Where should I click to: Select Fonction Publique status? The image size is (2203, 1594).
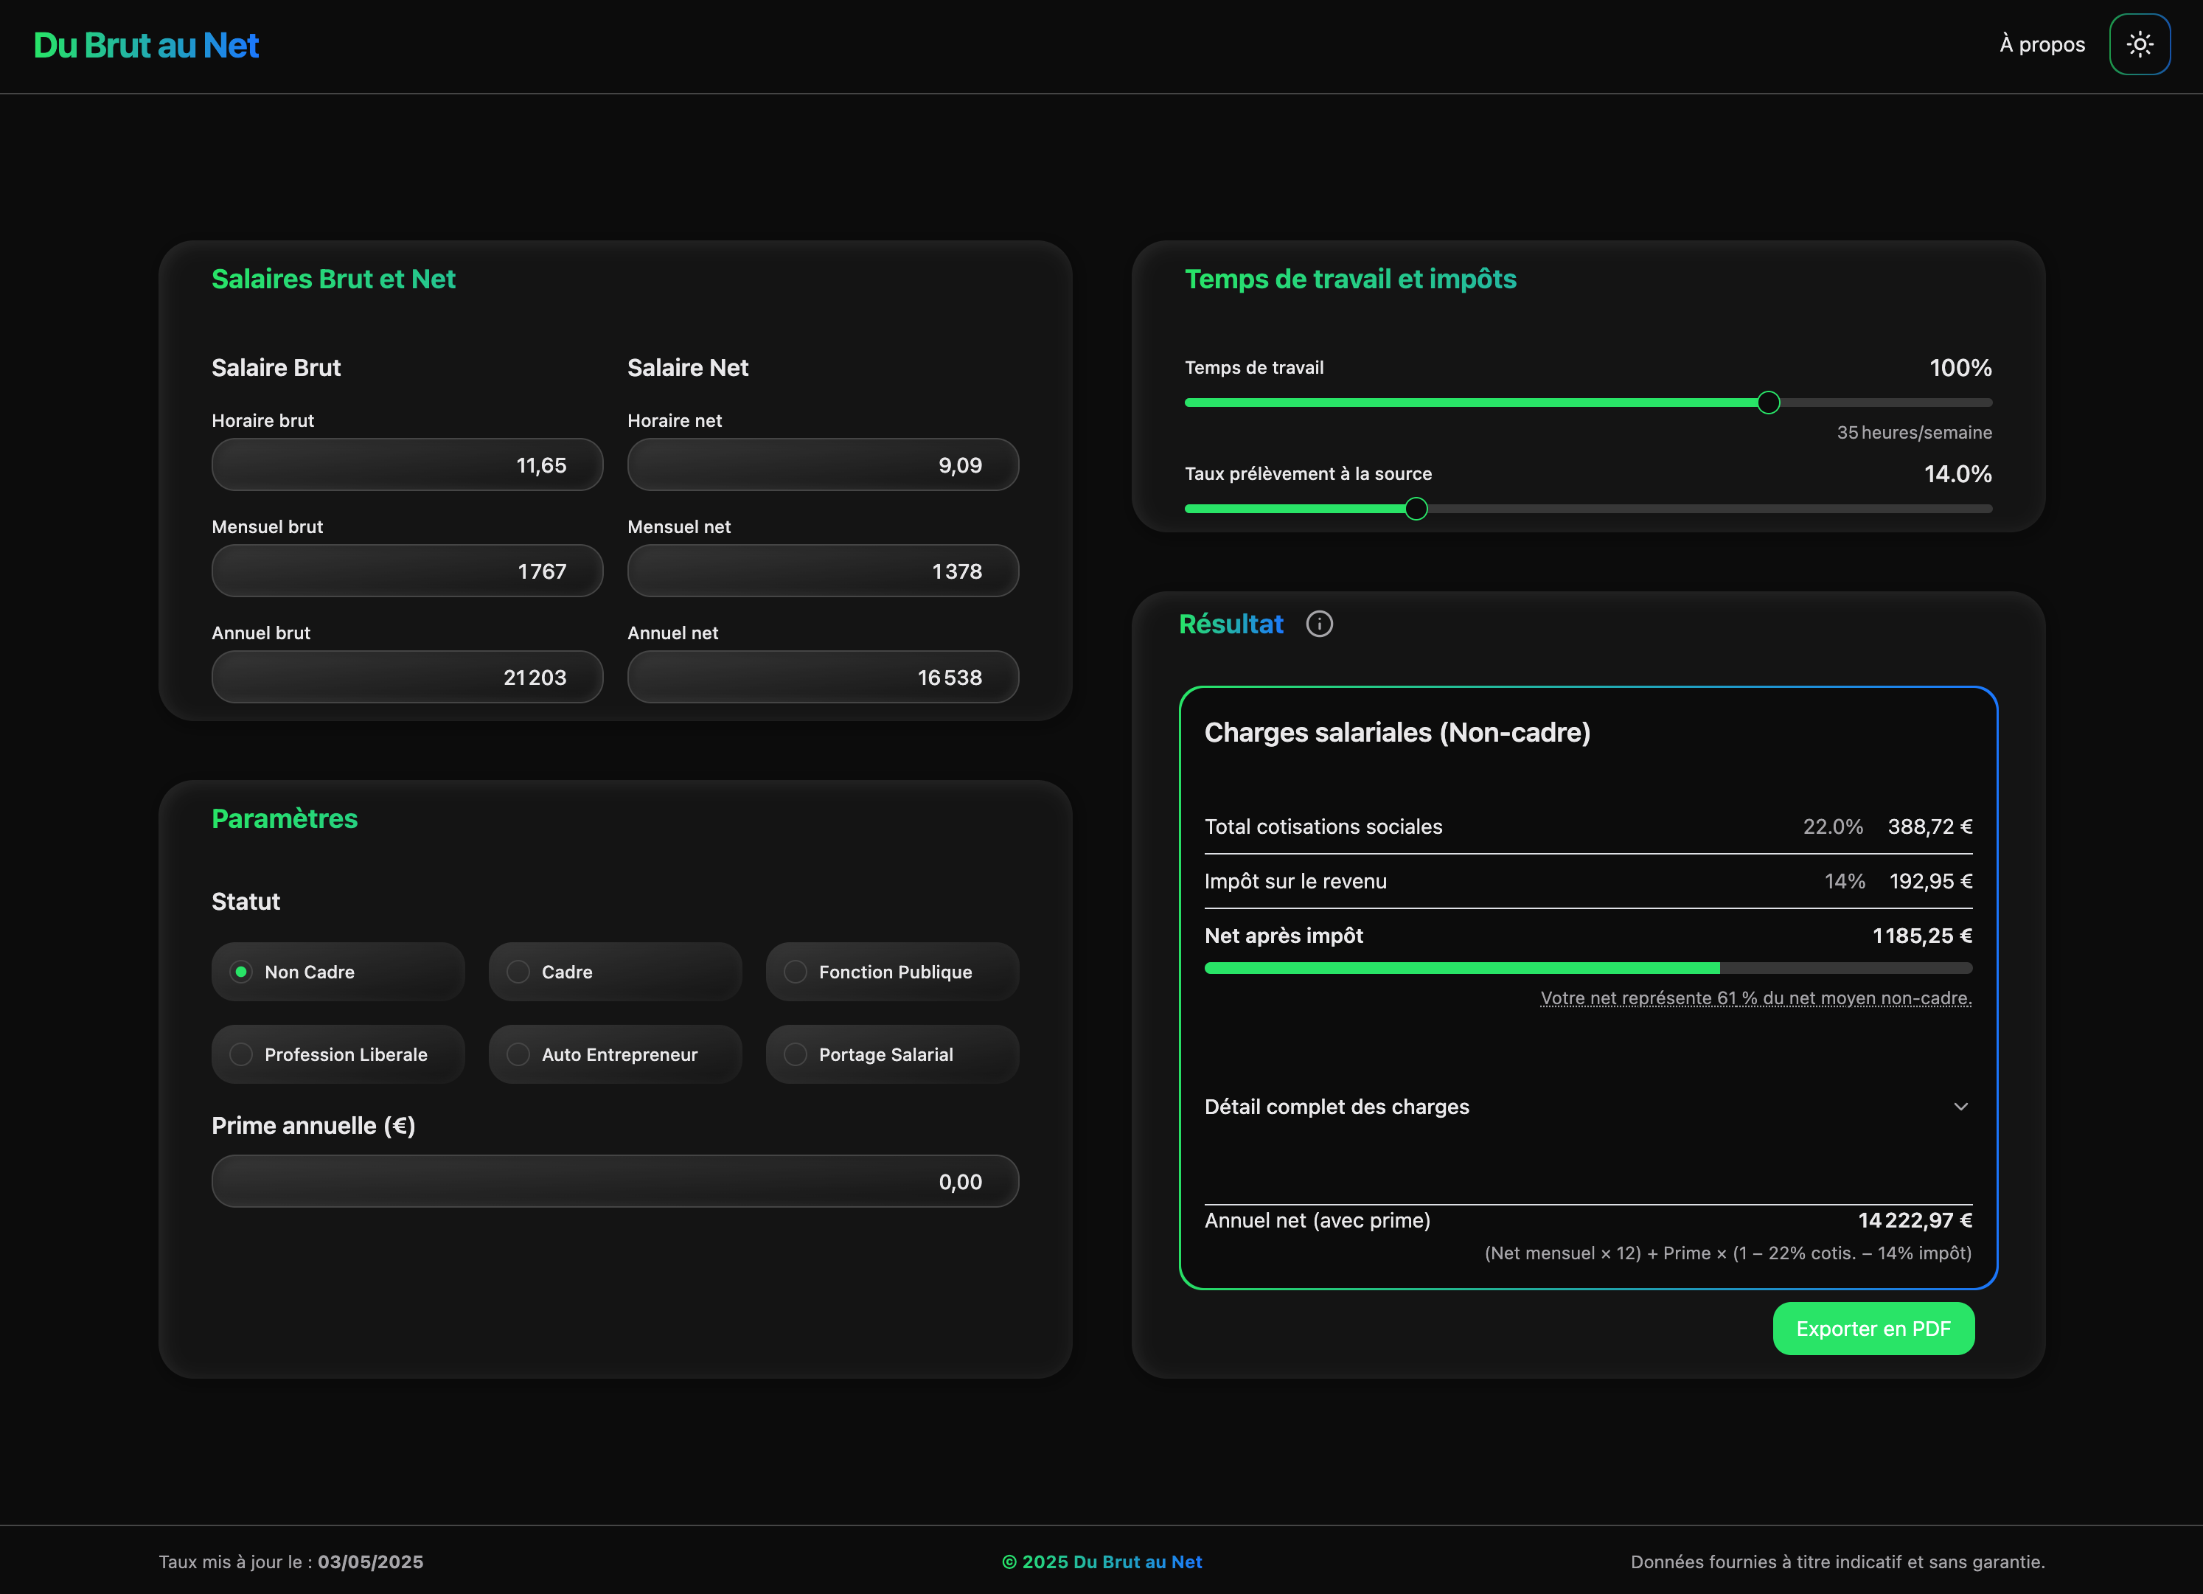tap(891, 971)
